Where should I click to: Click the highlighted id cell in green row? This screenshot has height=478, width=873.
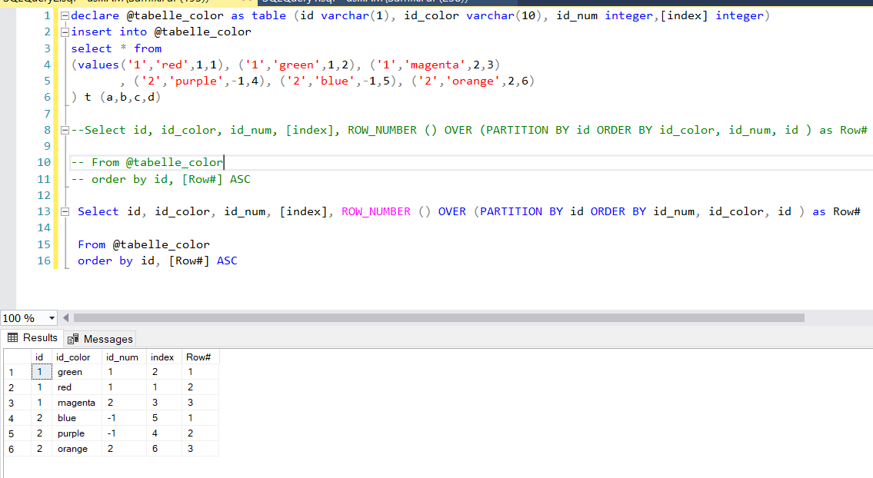(42, 372)
